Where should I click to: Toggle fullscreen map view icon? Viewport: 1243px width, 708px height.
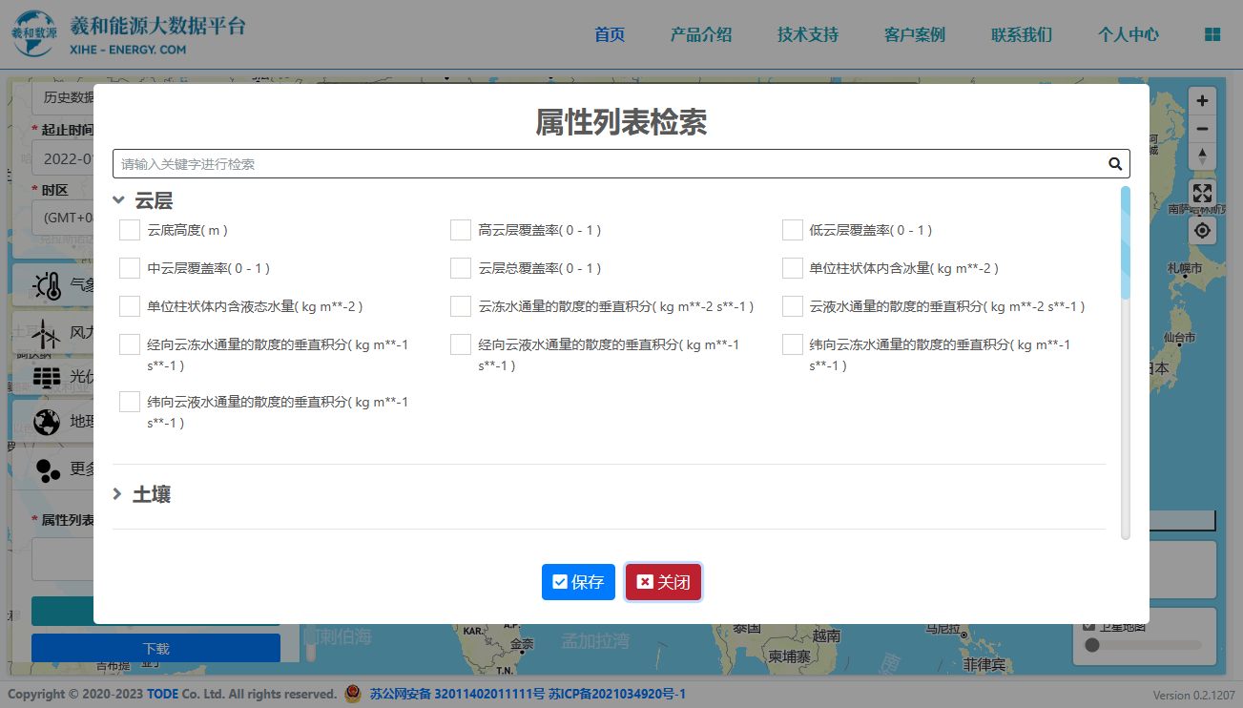click(x=1202, y=193)
